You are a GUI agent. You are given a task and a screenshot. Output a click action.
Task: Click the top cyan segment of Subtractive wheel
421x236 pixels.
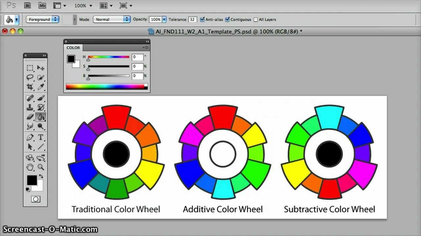329,117
